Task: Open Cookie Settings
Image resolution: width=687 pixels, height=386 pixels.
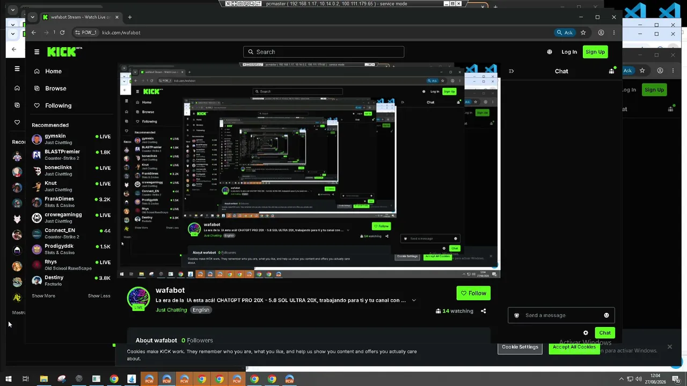Action: [x=520, y=347]
